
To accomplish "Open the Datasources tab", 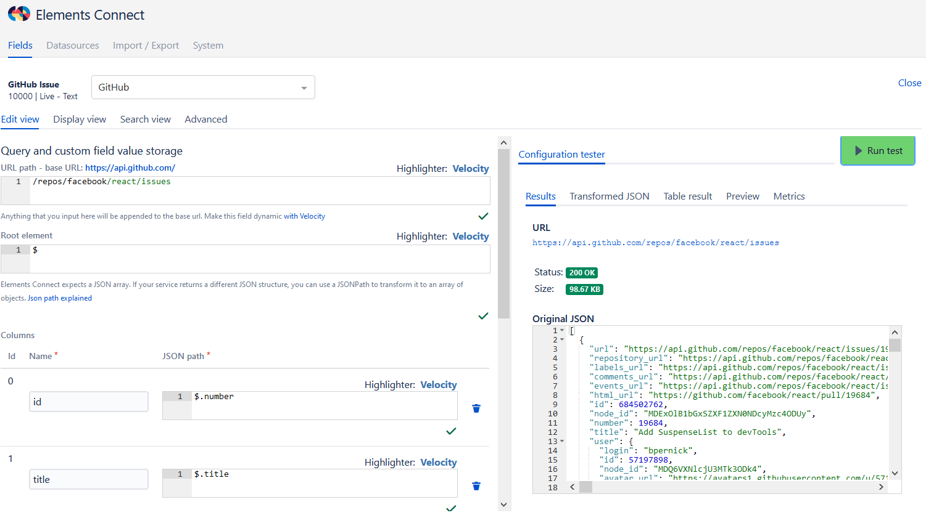I will 73,46.
